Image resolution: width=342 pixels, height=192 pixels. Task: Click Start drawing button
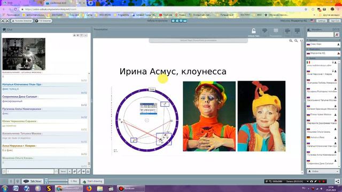[x=92, y=181]
